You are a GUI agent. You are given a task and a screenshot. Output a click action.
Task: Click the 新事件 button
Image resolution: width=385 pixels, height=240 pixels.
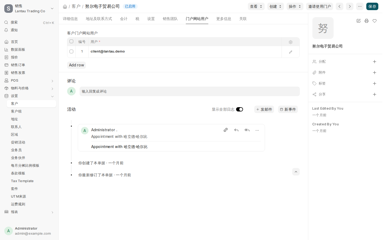click(x=288, y=109)
